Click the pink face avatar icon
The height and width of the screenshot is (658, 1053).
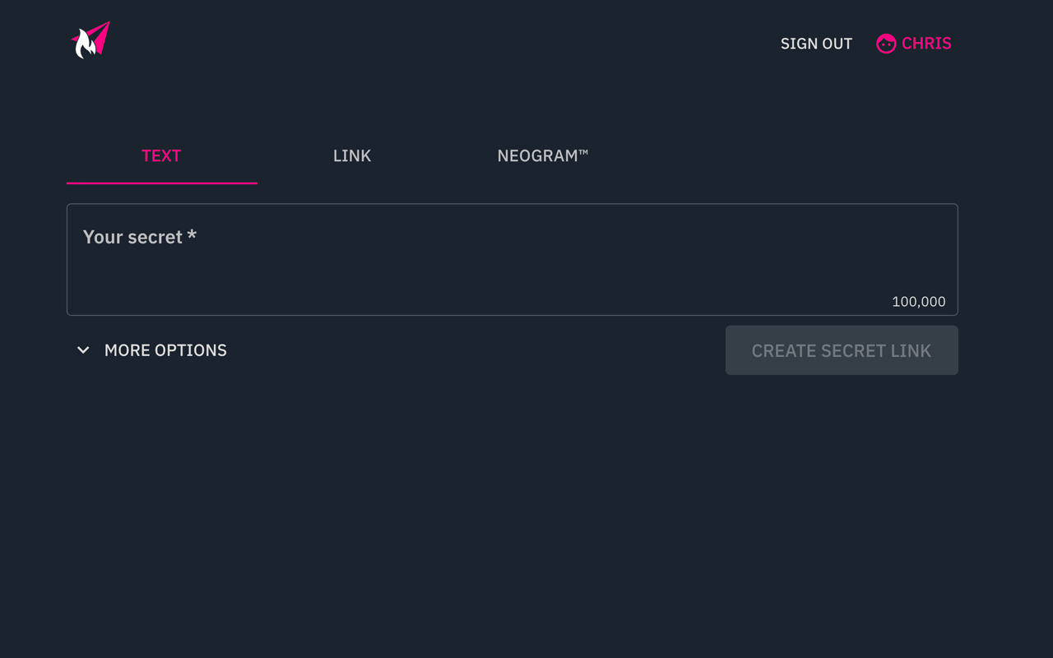coord(886,44)
